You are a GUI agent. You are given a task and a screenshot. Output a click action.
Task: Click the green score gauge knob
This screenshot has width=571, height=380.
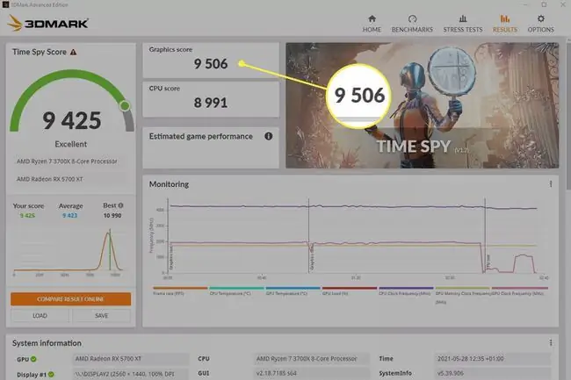(x=125, y=106)
